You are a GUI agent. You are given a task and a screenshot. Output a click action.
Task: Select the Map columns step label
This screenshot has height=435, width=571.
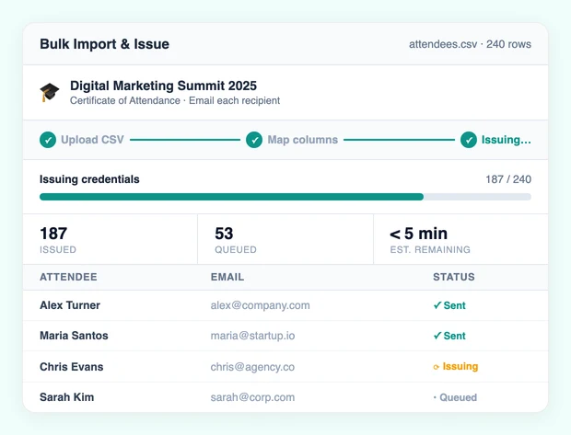[x=303, y=140]
